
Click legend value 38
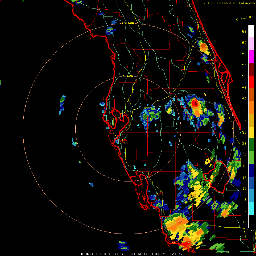(x=244, y=110)
